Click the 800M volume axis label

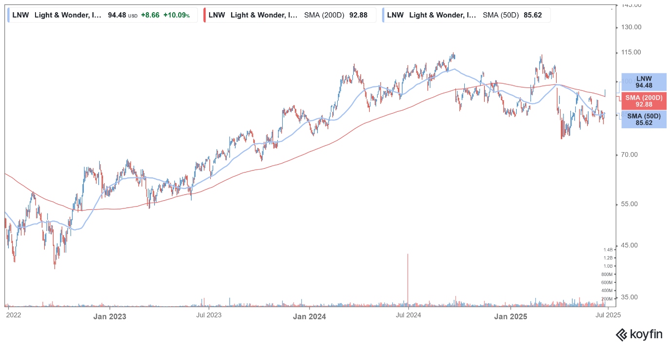[x=607, y=275]
